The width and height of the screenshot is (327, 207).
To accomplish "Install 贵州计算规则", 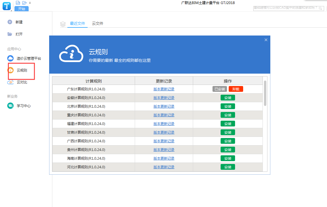I will pyautogui.click(x=228, y=150).
